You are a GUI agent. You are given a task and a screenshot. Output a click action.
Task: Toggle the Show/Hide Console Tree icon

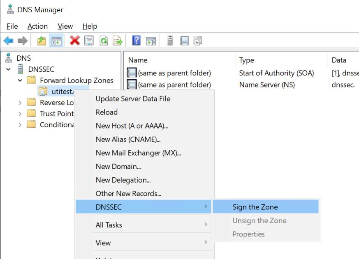pyautogui.click(x=56, y=41)
